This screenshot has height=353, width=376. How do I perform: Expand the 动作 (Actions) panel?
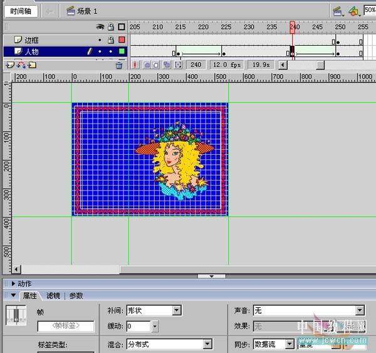(x=13, y=283)
